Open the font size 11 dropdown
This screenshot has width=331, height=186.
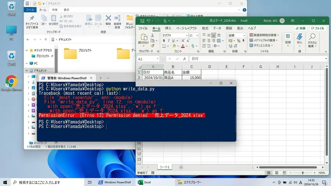[x=197, y=35]
